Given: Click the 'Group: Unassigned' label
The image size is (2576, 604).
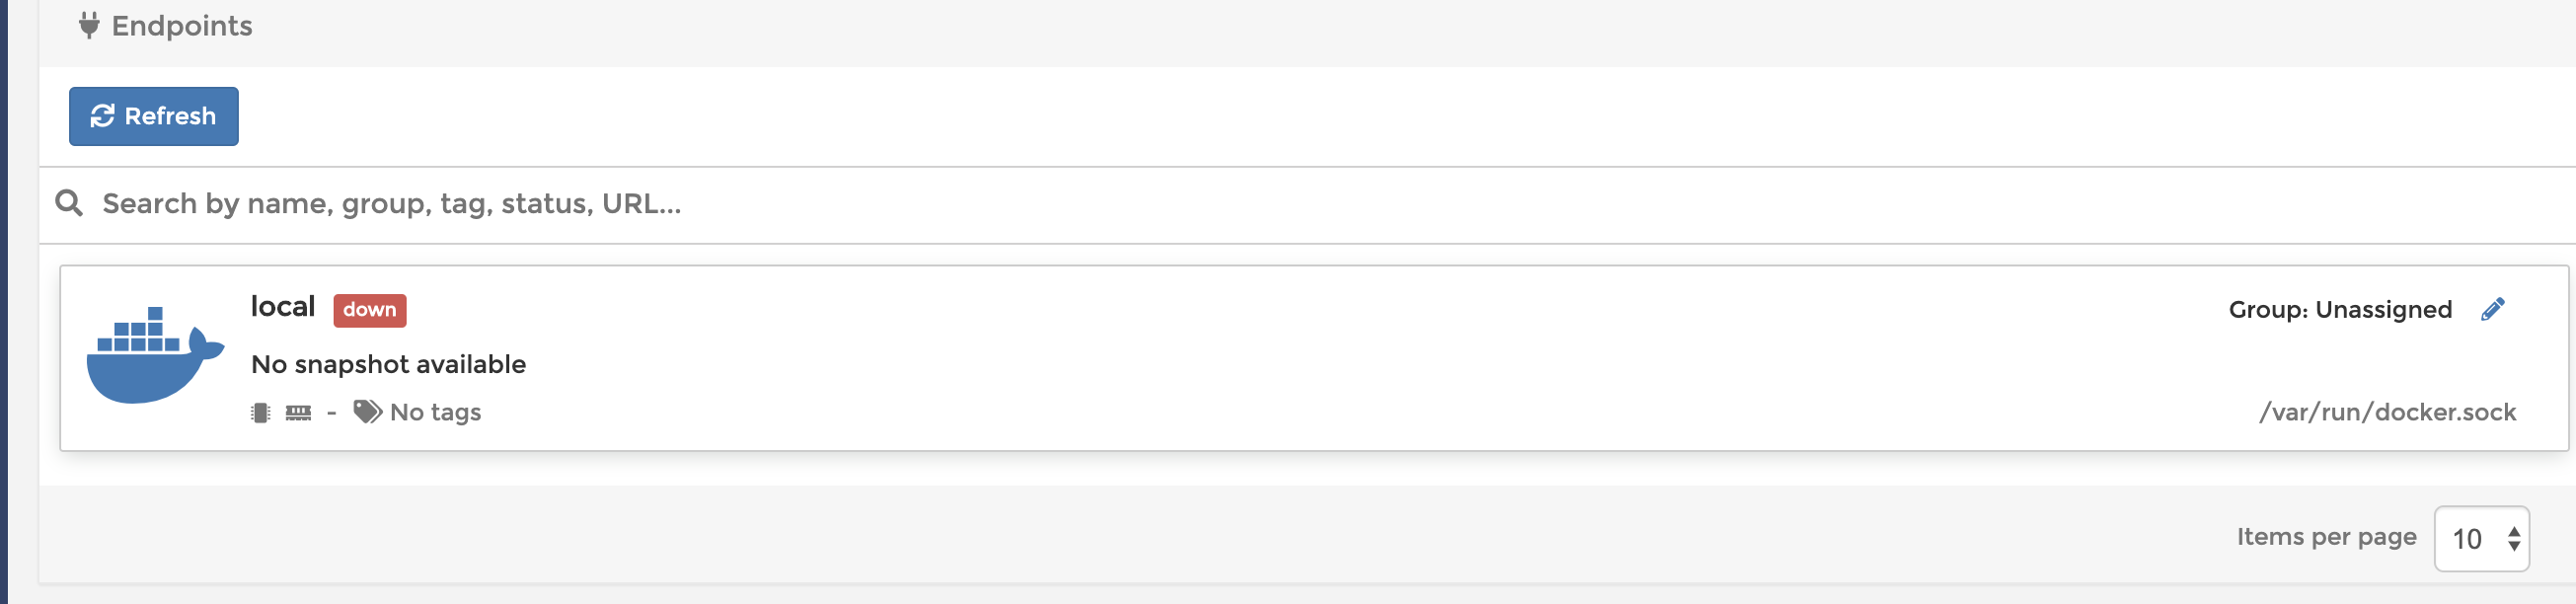Looking at the screenshot, I should point(2338,309).
